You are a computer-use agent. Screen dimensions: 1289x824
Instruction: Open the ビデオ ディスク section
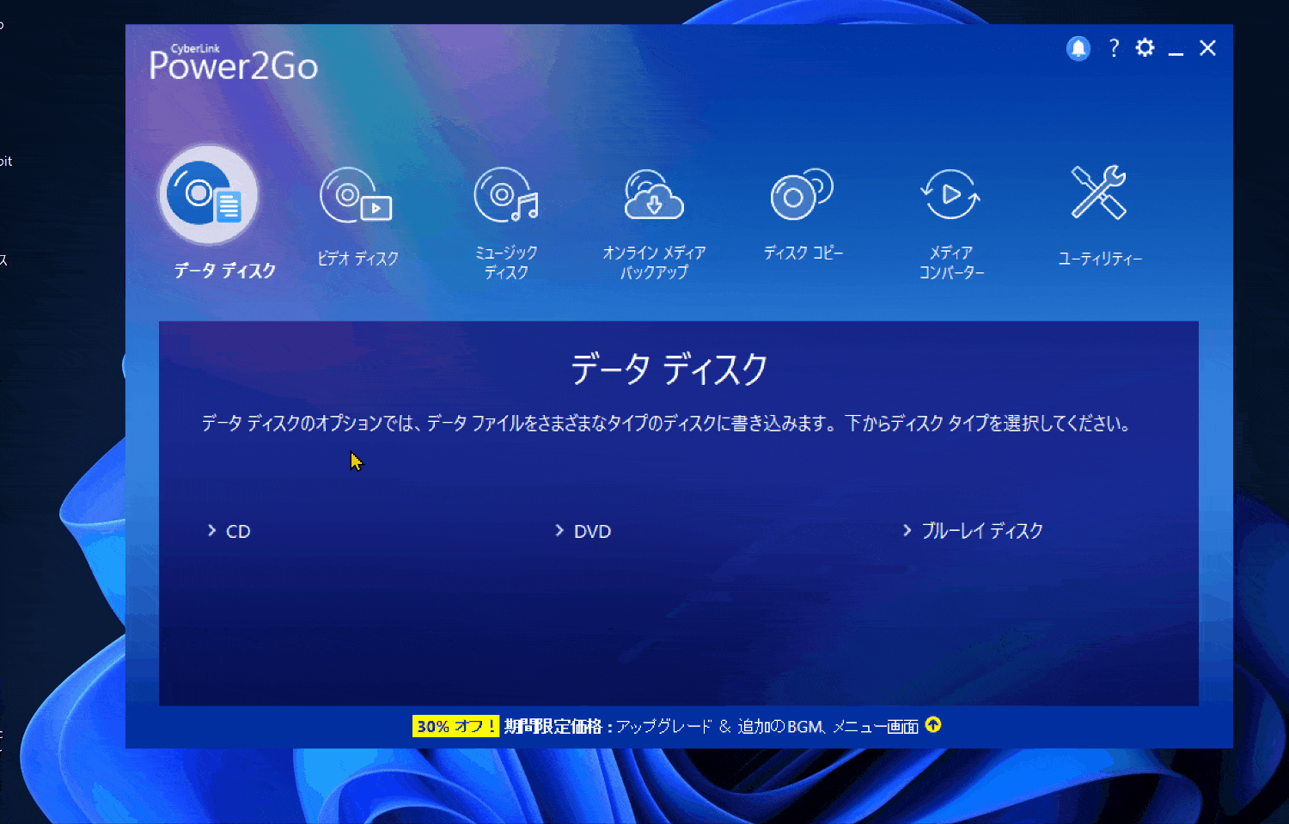[357, 196]
